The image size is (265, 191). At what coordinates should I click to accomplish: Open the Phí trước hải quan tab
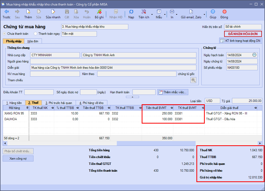(x=59, y=103)
